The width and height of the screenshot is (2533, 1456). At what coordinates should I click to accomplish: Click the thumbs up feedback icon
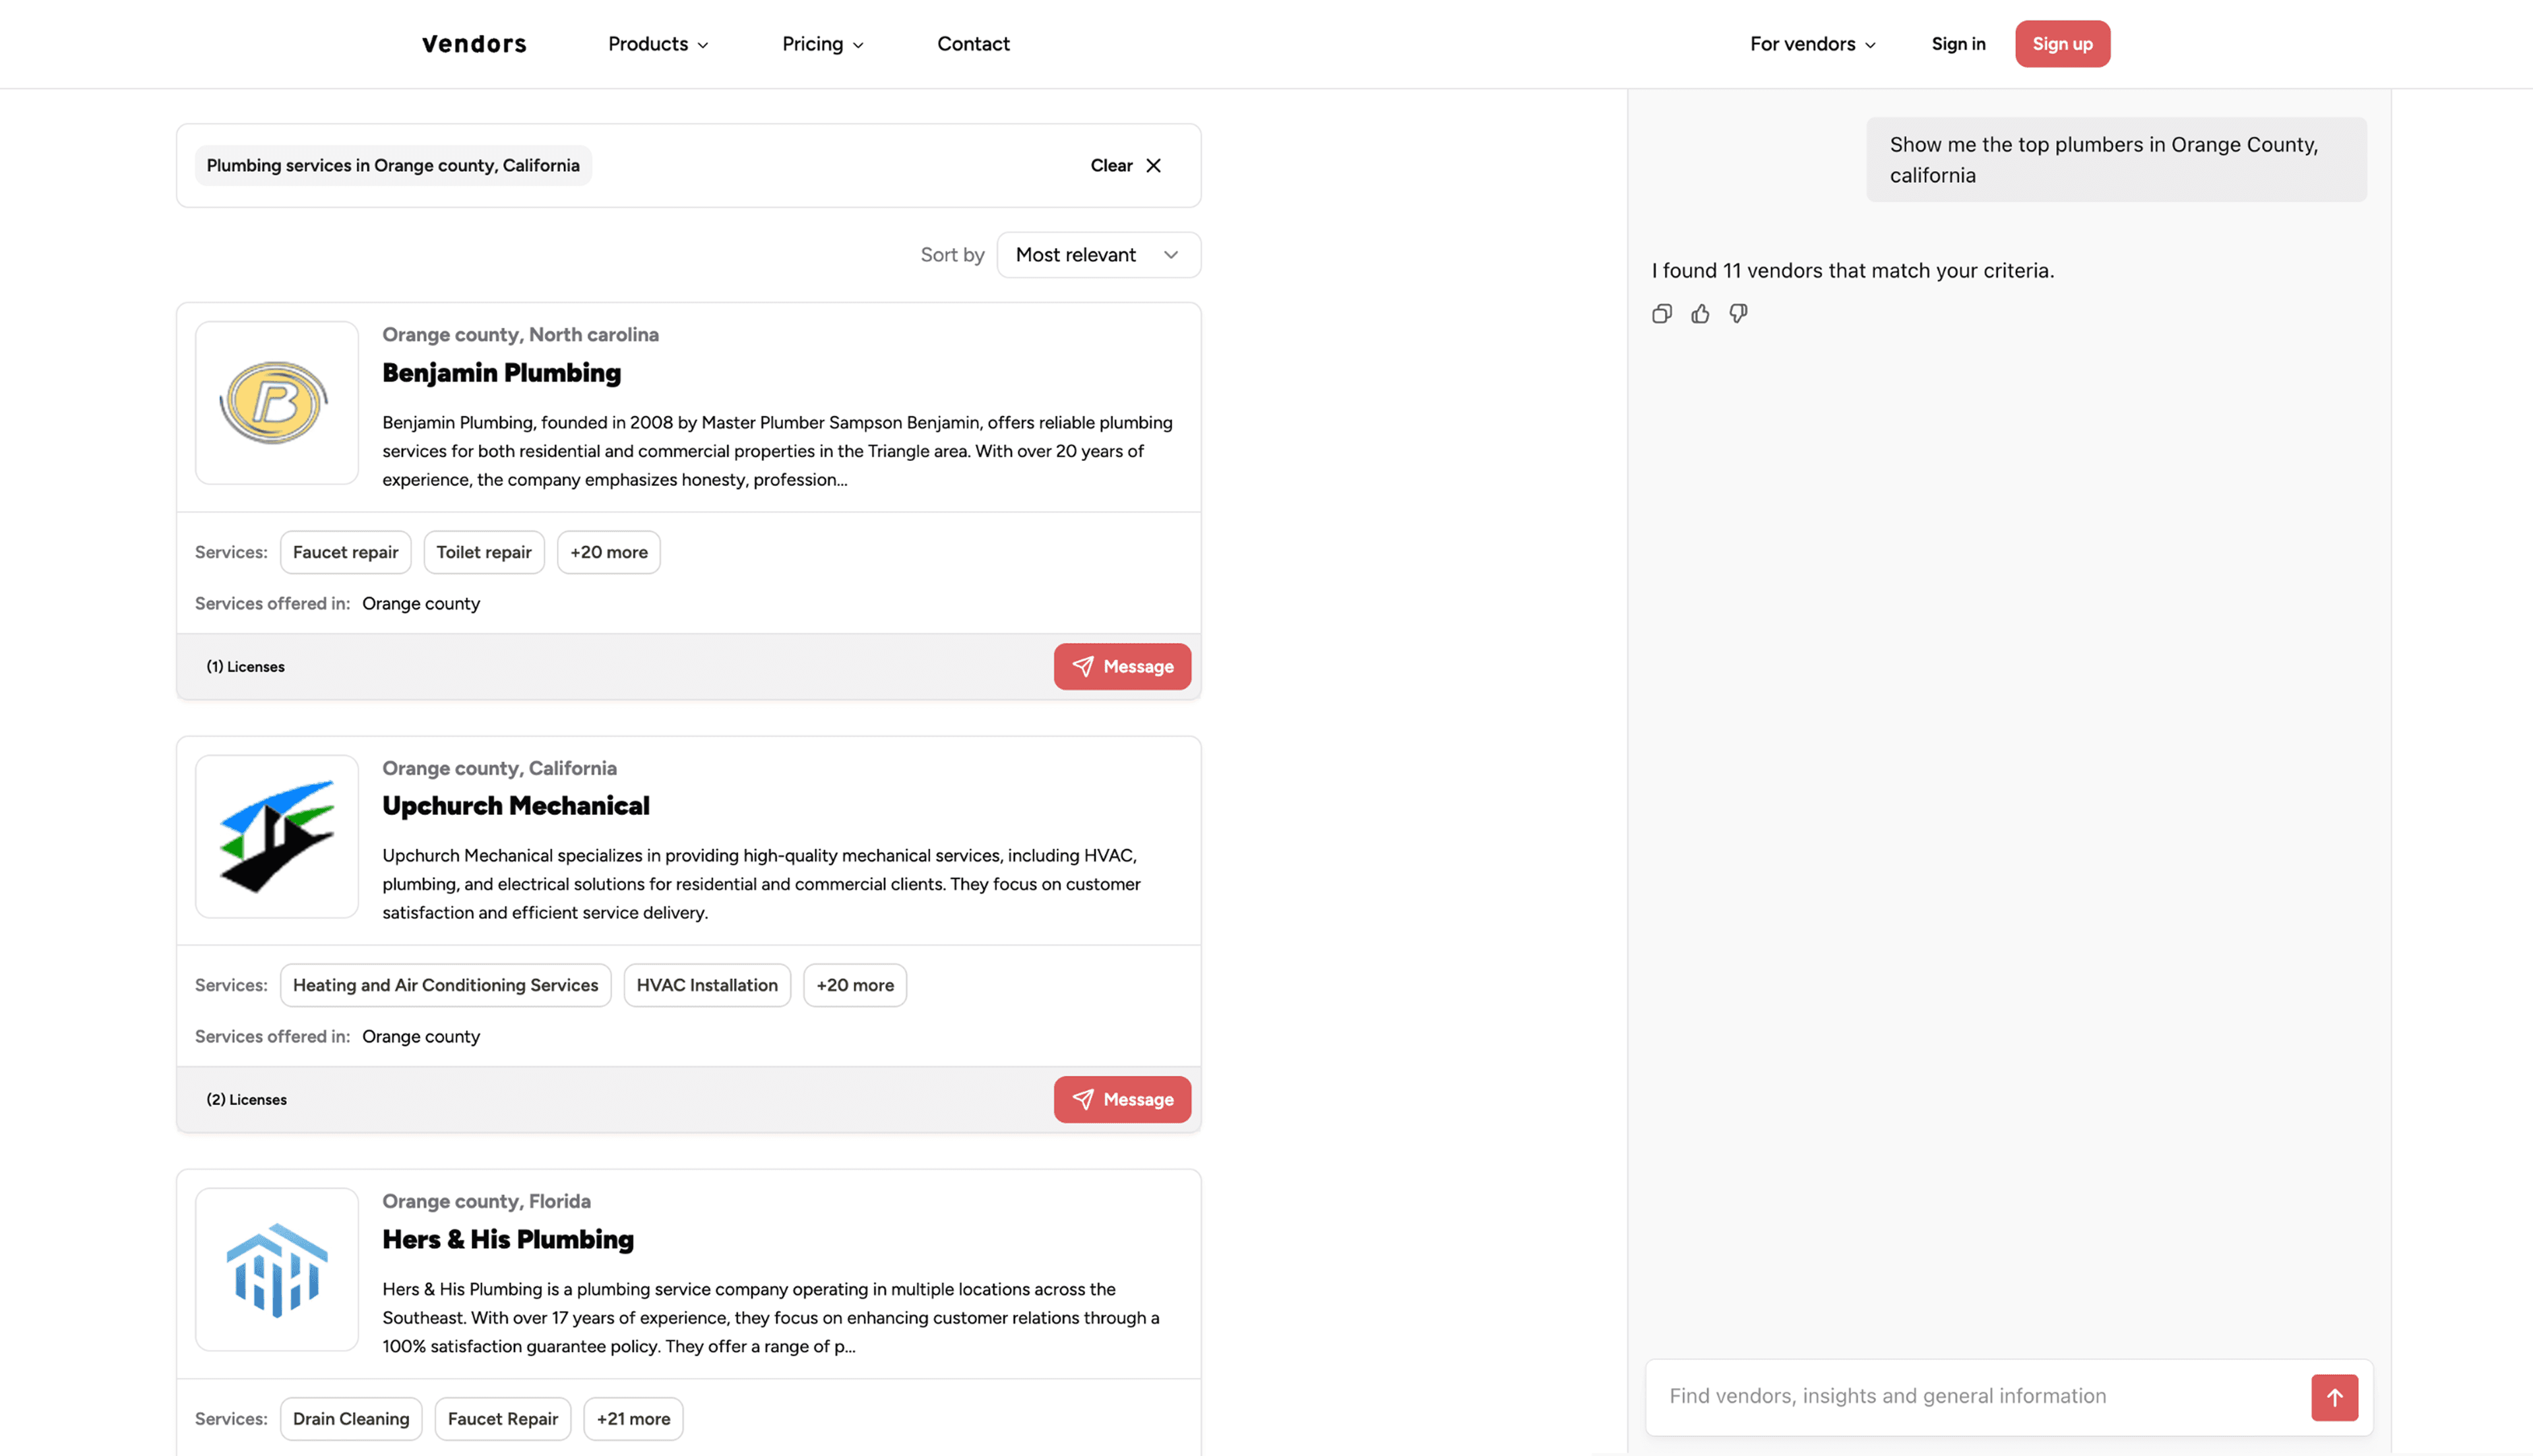(x=1700, y=314)
